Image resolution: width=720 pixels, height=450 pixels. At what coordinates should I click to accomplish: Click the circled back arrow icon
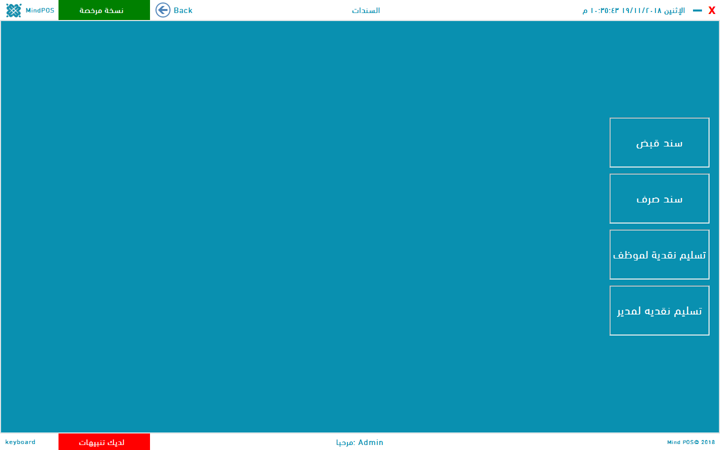tap(162, 10)
